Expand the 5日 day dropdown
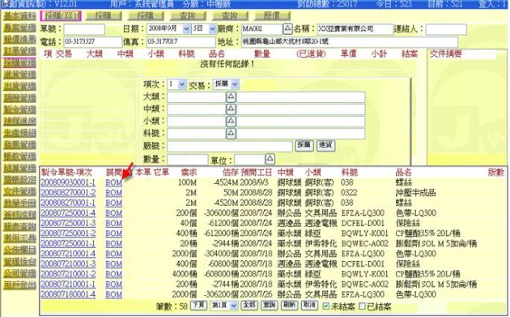Image resolution: width=510 pixels, height=317 pixels. tap(212, 29)
